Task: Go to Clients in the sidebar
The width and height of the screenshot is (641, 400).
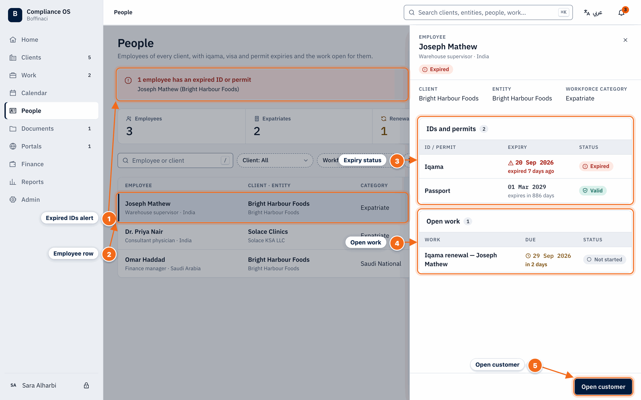Action: pos(51,57)
